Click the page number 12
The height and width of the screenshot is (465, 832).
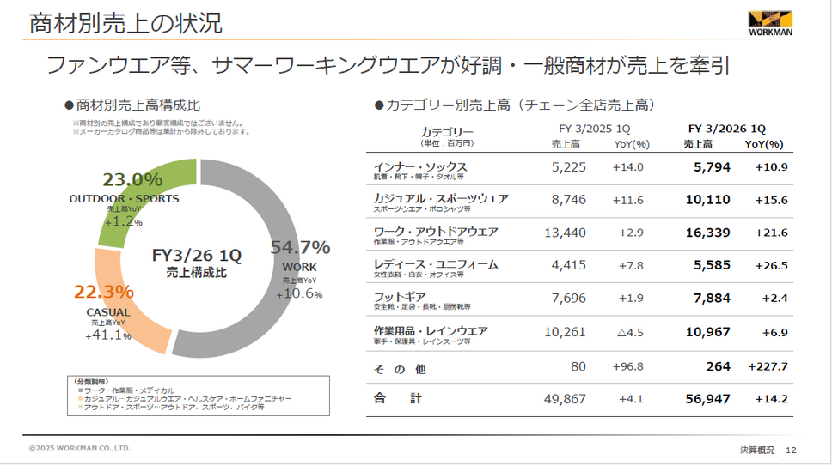click(791, 450)
